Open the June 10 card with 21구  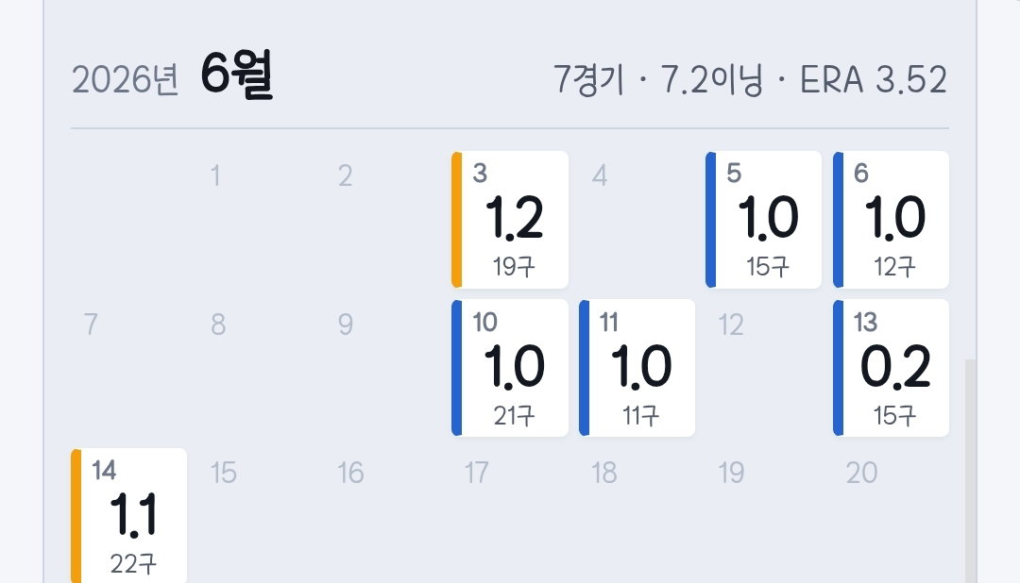(510, 368)
